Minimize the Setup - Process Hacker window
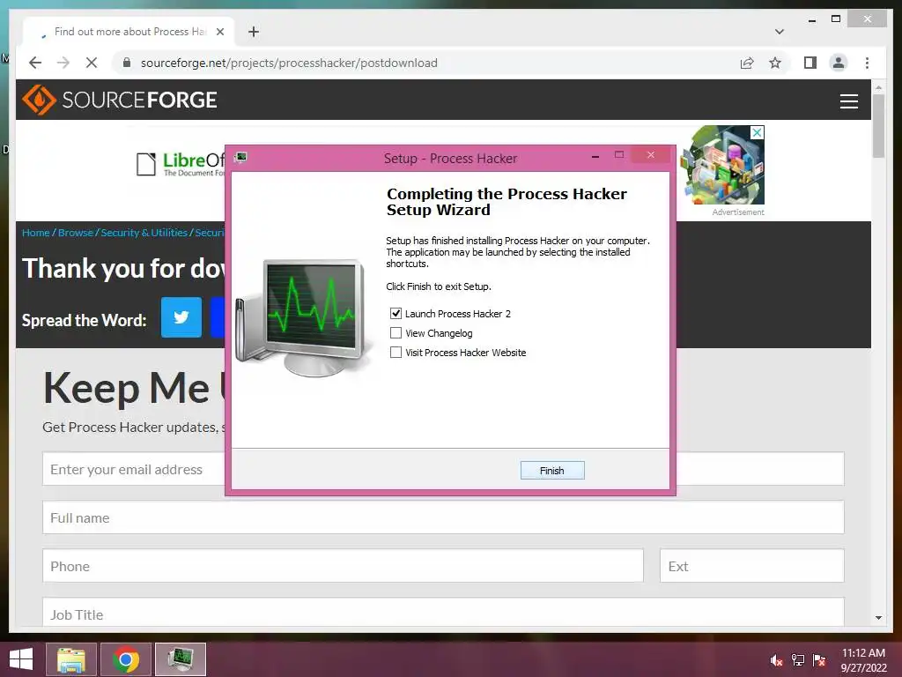The image size is (902, 677). [595, 156]
